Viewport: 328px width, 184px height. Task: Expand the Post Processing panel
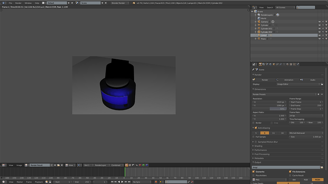pyautogui.click(x=253, y=154)
